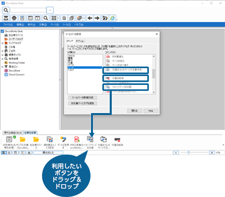Screen dimensions: 225x197
Task: Switch to list view in status bar
Action: point(9,153)
